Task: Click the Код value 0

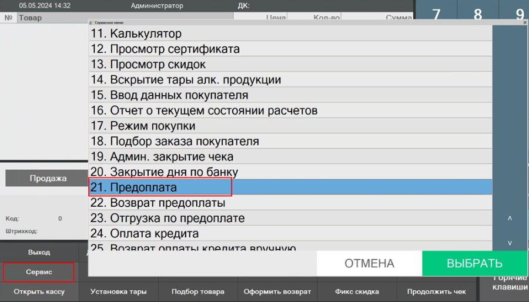Action: pos(60,219)
